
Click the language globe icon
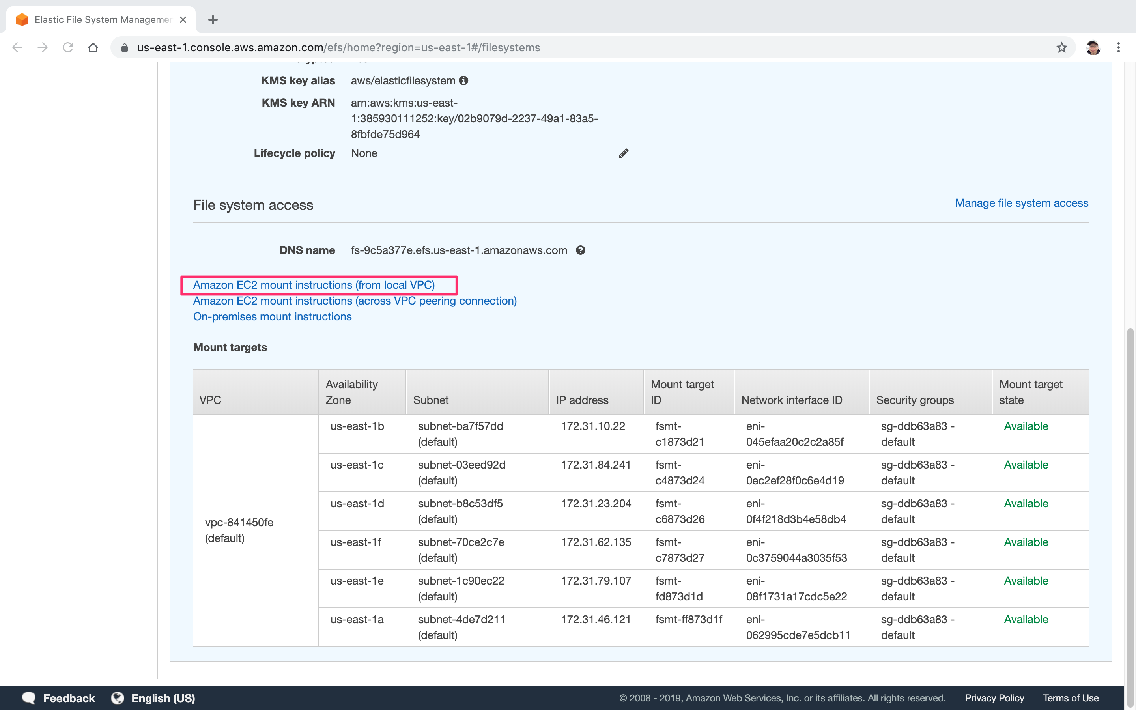118,698
